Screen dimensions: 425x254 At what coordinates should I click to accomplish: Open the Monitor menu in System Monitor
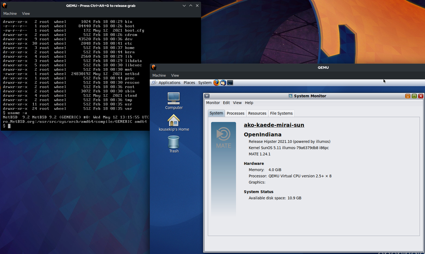tap(213, 103)
